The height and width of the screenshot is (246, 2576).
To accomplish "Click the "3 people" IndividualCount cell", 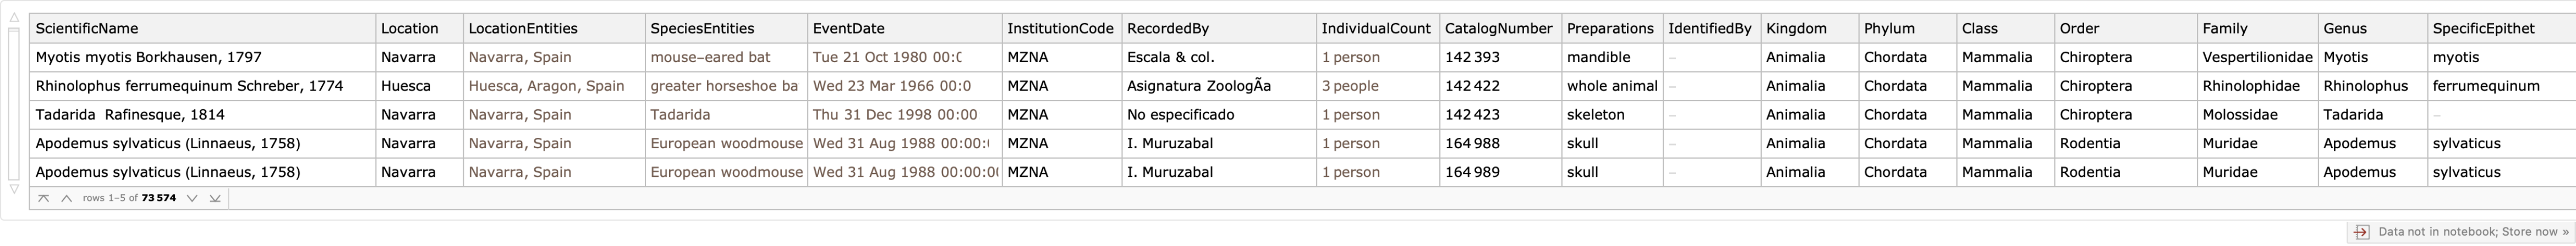I will tap(1350, 86).
